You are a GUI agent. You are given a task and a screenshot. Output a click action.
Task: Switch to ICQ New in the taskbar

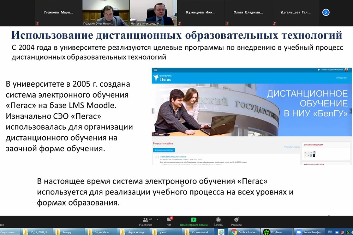coord(274,232)
